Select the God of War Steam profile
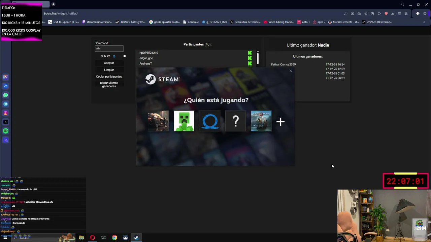The image size is (431, 242). click(261, 121)
